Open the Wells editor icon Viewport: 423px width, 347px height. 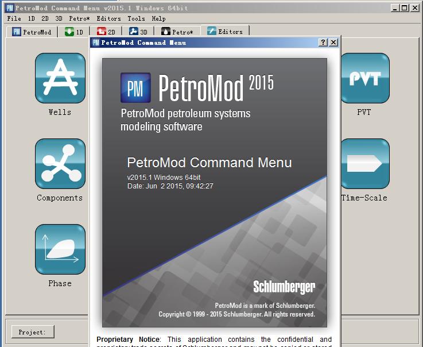pos(60,78)
